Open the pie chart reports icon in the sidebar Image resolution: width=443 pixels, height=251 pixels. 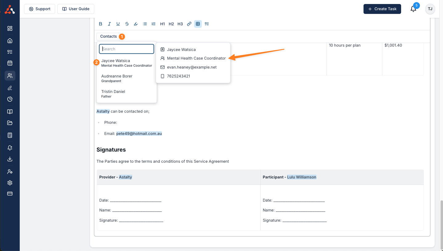tap(10, 99)
